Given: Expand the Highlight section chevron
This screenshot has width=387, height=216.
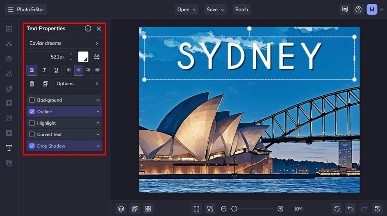Looking at the screenshot, I should pos(98,123).
